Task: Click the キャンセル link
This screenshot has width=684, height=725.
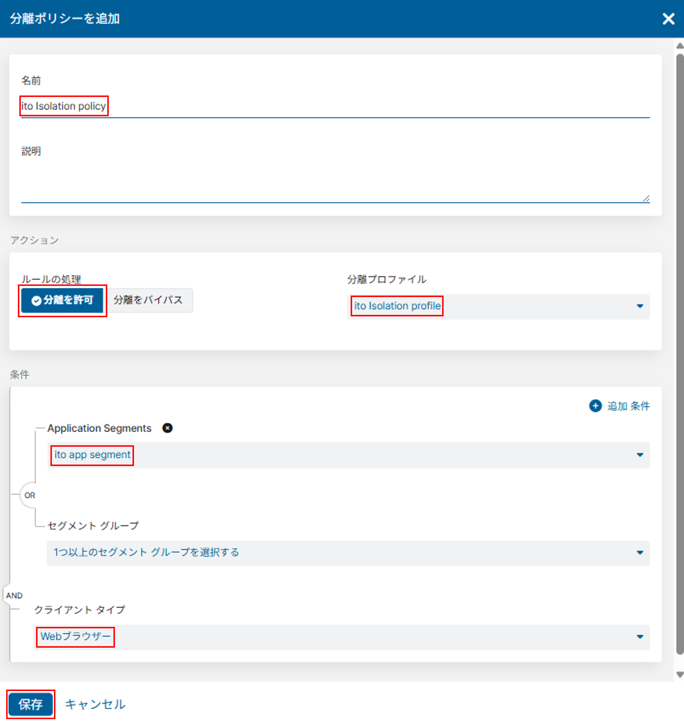Action: tap(95, 704)
